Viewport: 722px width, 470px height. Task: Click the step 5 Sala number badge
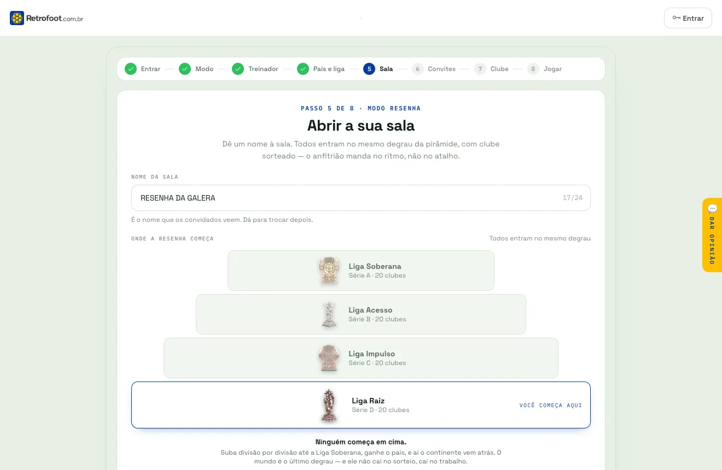coord(369,69)
